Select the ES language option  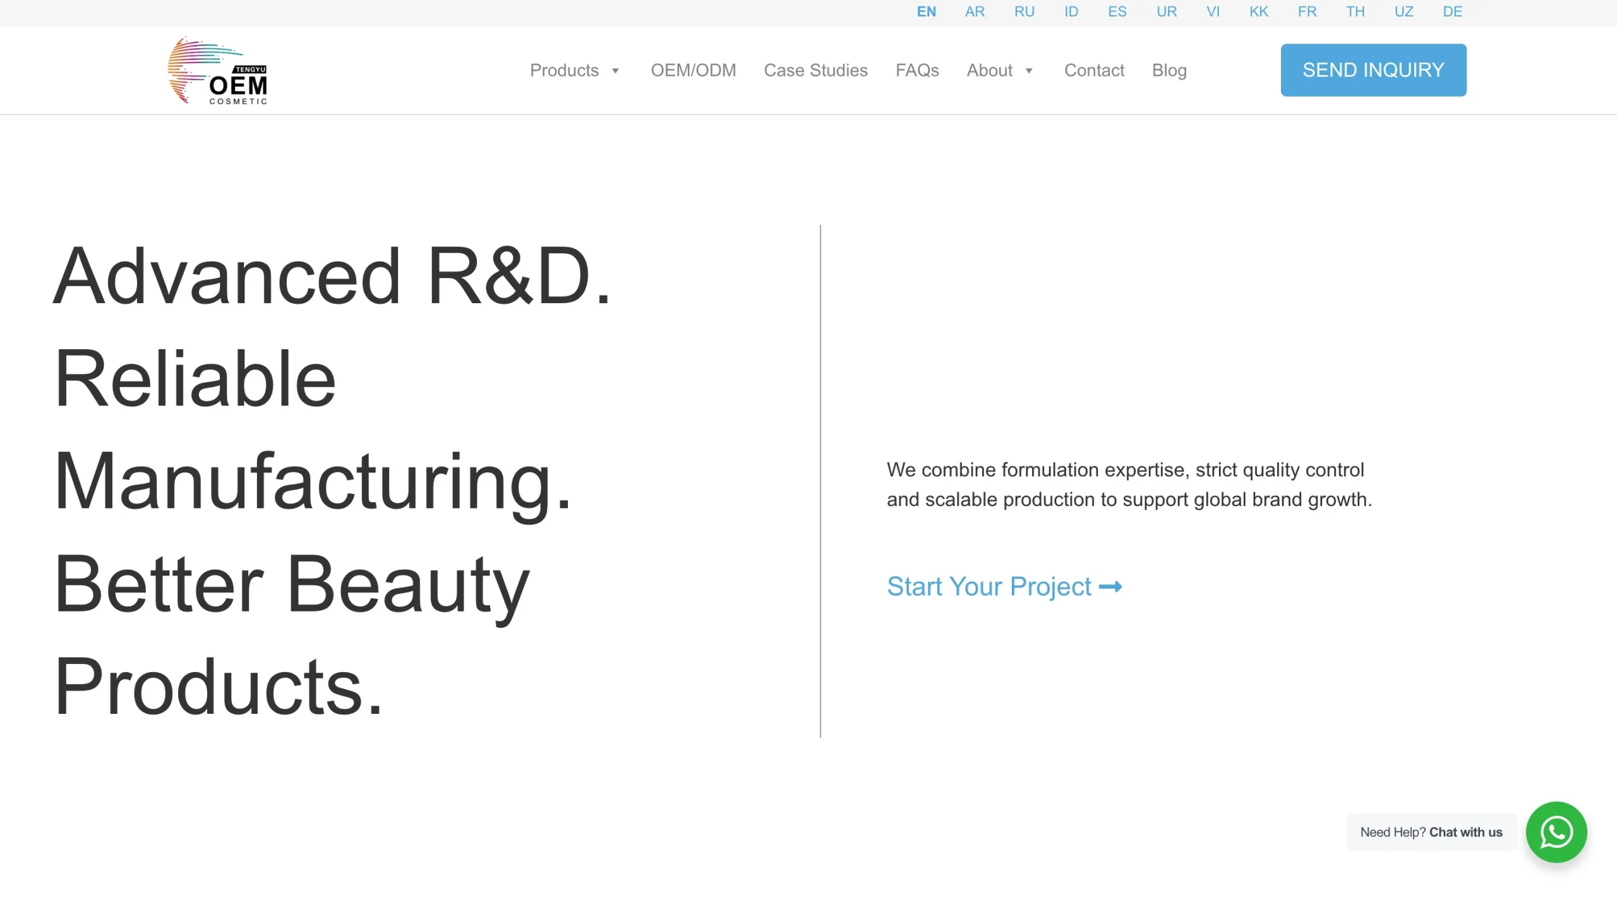[x=1117, y=11]
